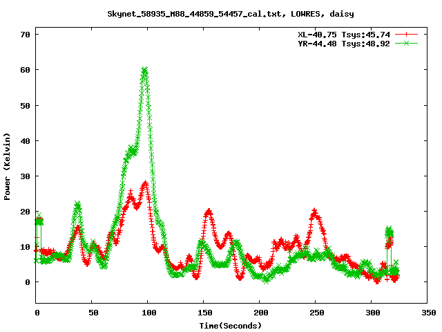Click the Time(Seconds) x-axis label
The height and width of the screenshot is (332, 442).
(231, 326)
